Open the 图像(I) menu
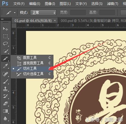The width and height of the screenshot is (126, 124). 50,4
